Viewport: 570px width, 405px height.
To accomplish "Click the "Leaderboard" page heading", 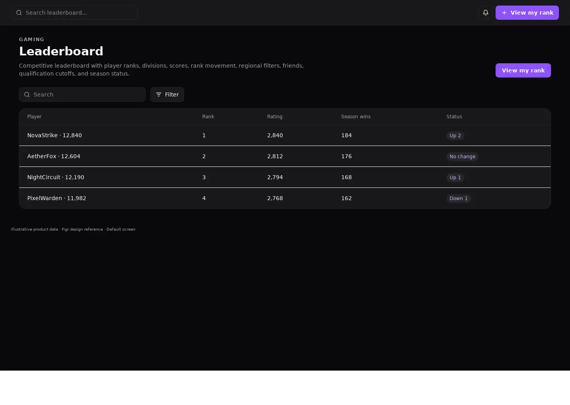I will pyautogui.click(x=61, y=51).
